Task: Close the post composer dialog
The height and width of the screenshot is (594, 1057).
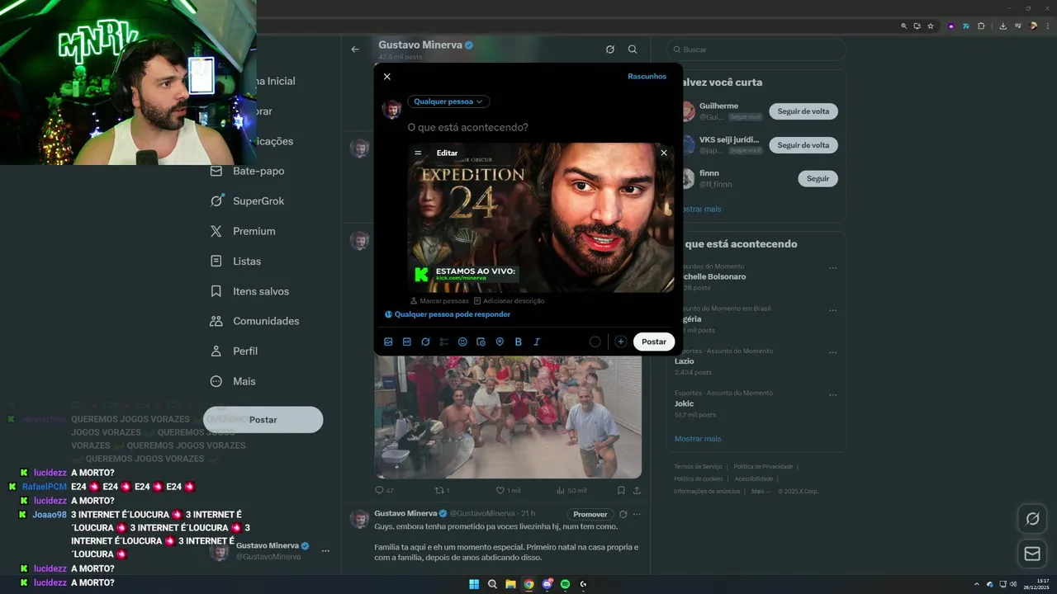Action: [386, 77]
